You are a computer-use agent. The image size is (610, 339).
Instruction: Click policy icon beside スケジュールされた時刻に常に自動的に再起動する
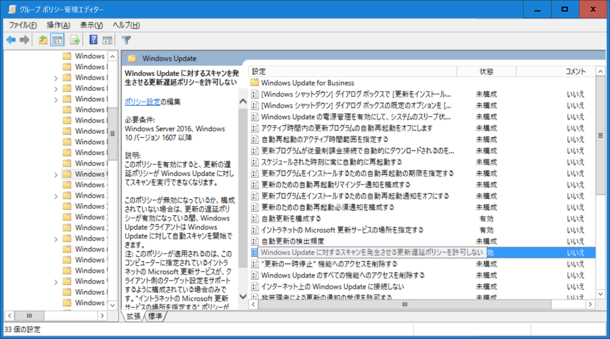[x=255, y=162]
